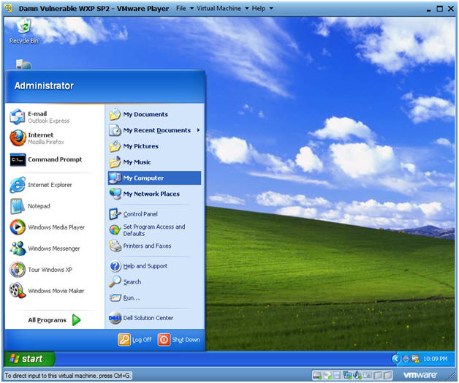This screenshot has width=459, height=383.
Task: Open the Recycle Bin desktop icon
Action: tap(24, 31)
